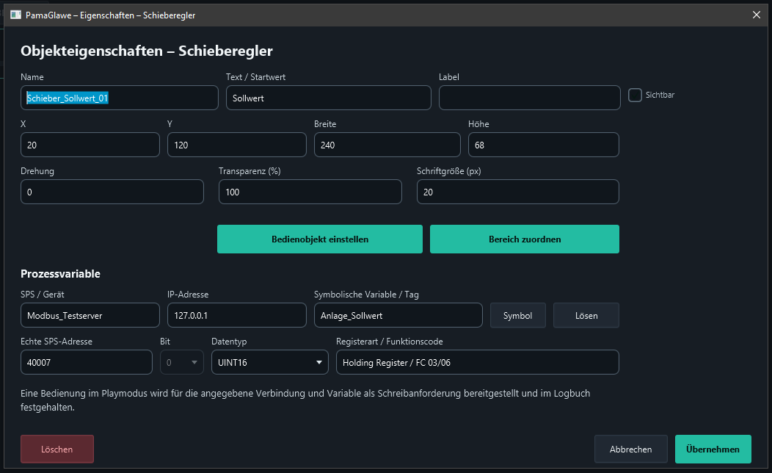
Task: Toggle the Sichtbar checkbox
Action: click(635, 95)
